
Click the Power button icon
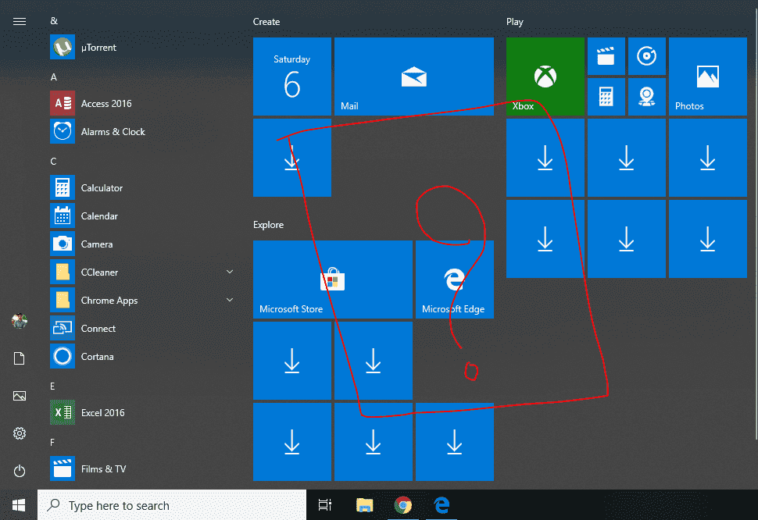click(x=20, y=471)
